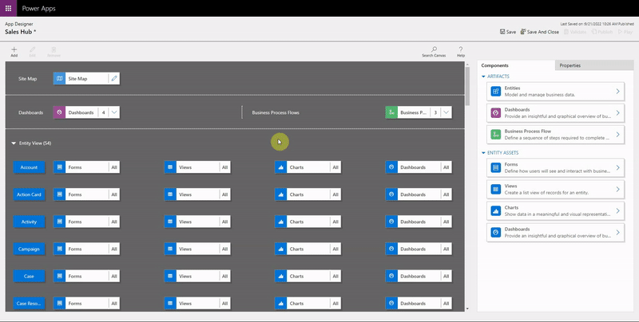Expand the Dashboards dropdown arrow
Image resolution: width=639 pixels, height=322 pixels.
point(115,112)
